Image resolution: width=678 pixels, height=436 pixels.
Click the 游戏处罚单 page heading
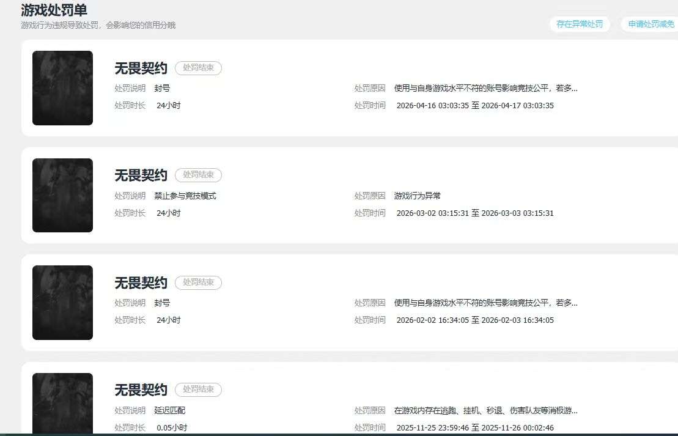coord(54,10)
